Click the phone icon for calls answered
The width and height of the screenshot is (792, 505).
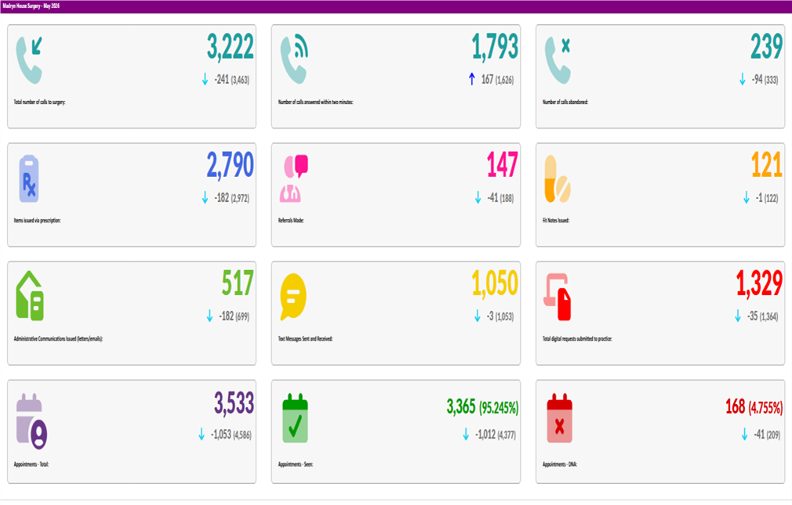[295, 60]
